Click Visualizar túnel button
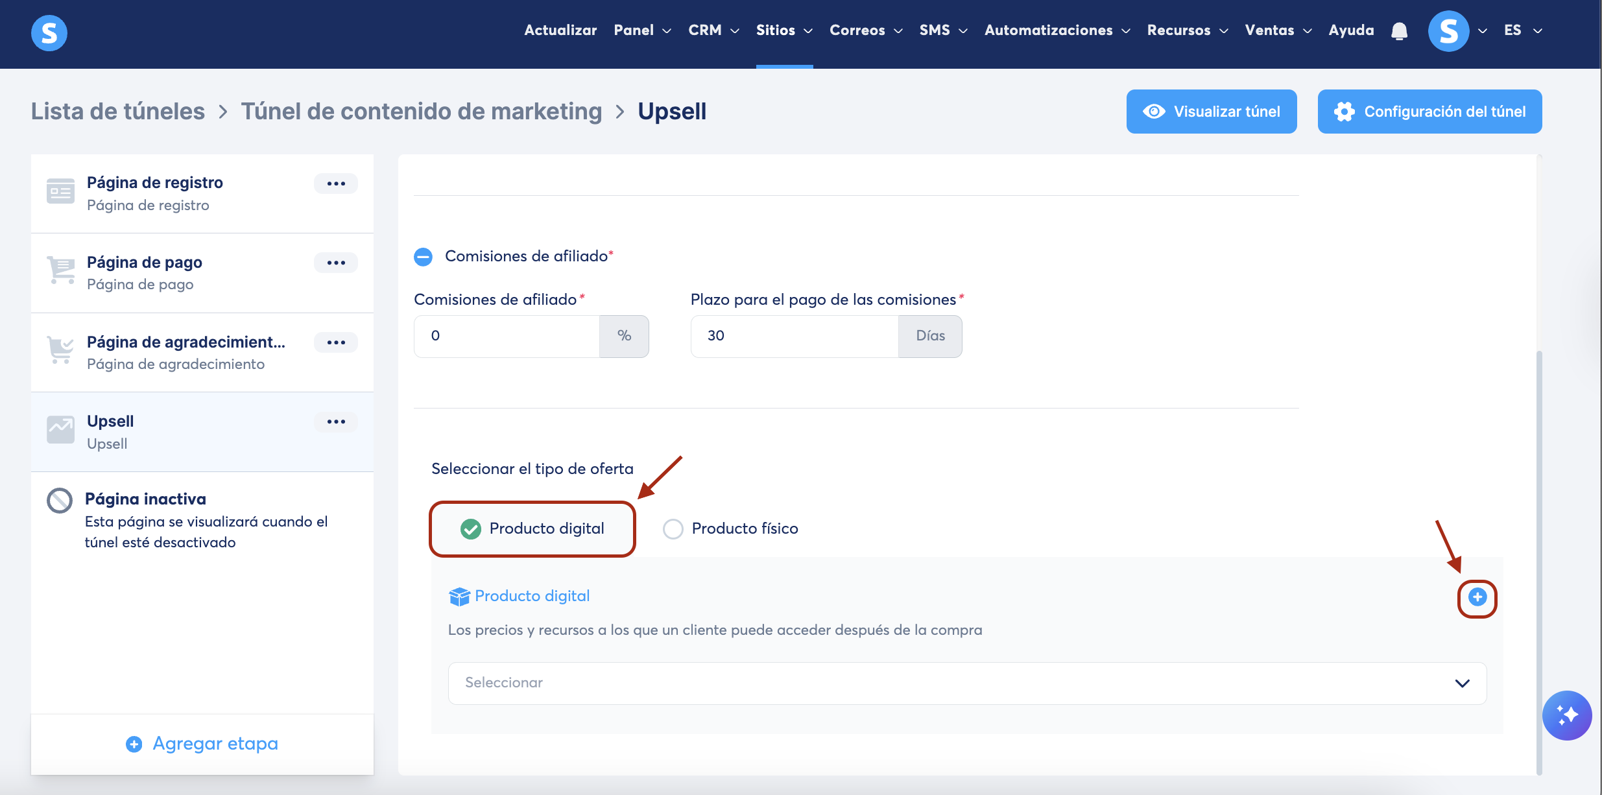 click(x=1211, y=112)
